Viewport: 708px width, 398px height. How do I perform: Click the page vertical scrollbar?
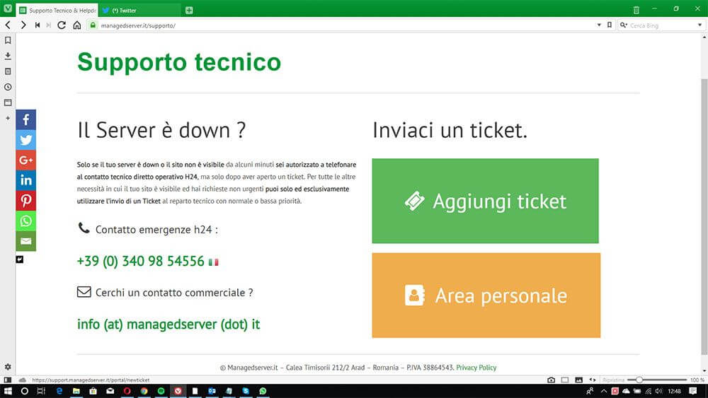pyautogui.click(x=704, y=216)
